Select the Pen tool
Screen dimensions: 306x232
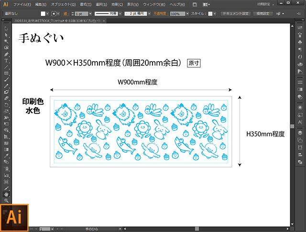[6, 54]
